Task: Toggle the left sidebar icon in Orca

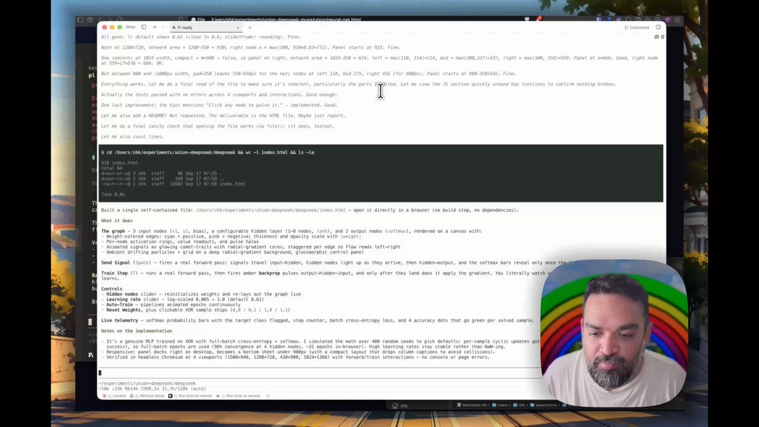Action: click(x=144, y=27)
